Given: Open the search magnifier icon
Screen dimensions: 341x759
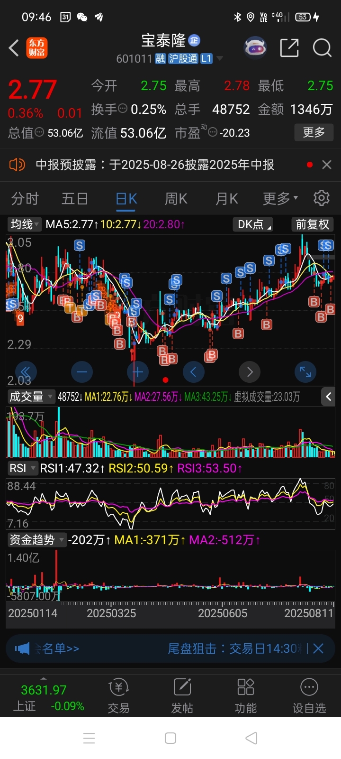Looking at the screenshot, I should 322,48.
